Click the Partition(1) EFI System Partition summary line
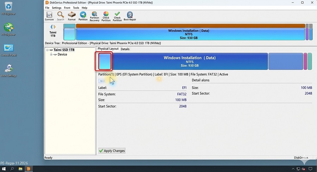The width and height of the screenshot is (317, 172). [163, 74]
